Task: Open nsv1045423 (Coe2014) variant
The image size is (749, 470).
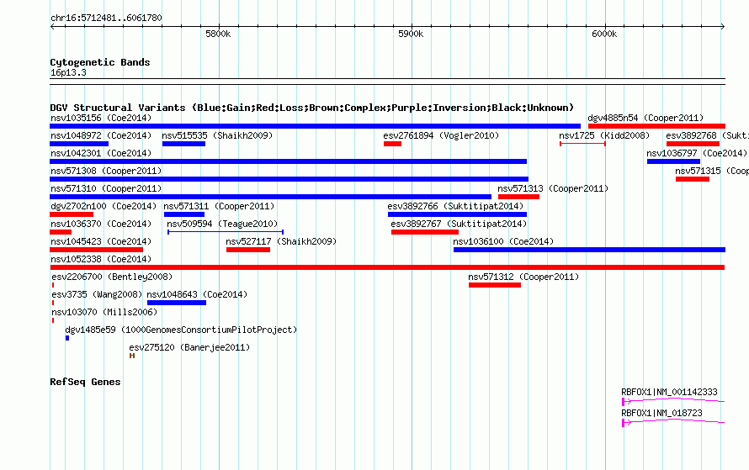Action: (x=101, y=241)
